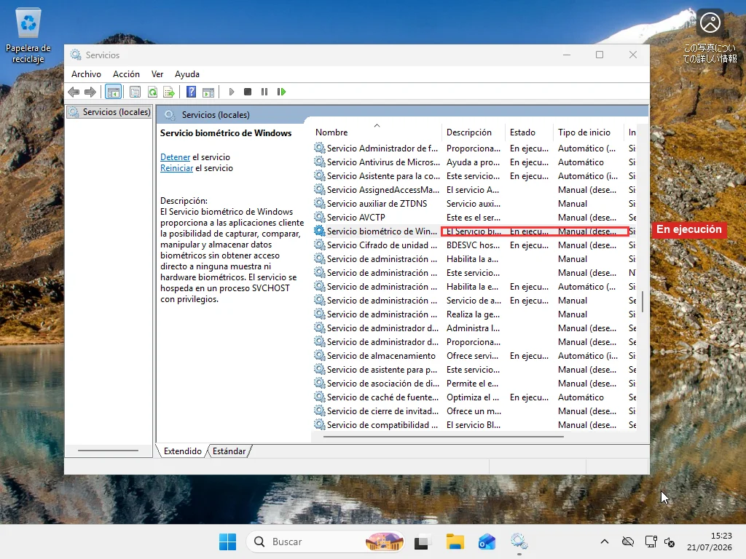Select Servicio de caché de fuente... row
Viewport: 746px width, 559px height.
(x=474, y=397)
